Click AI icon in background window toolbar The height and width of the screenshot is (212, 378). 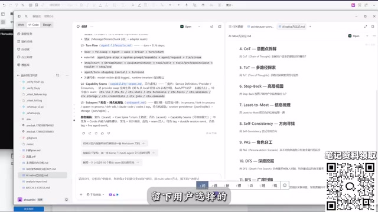353,5
